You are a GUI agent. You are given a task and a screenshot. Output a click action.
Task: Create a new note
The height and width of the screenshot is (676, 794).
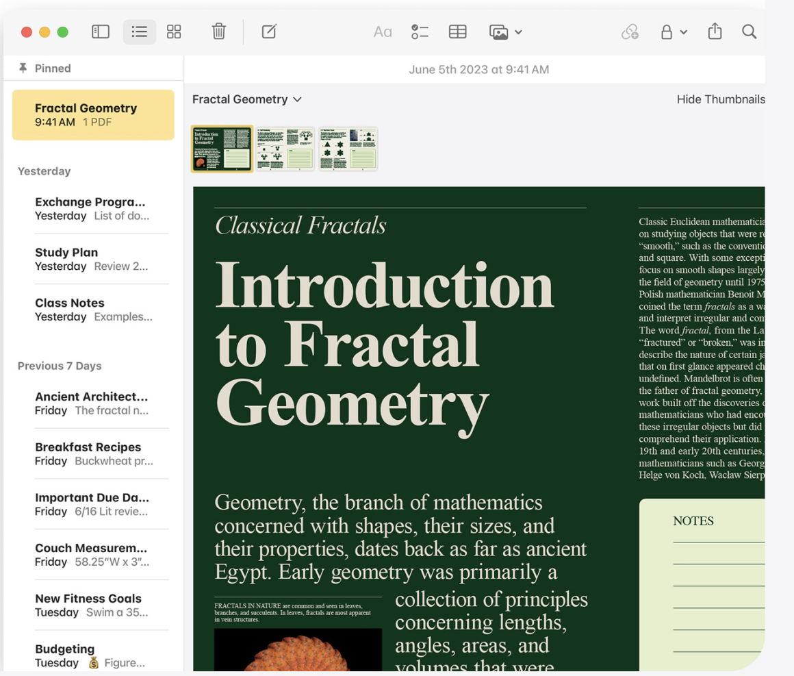(x=269, y=32)
